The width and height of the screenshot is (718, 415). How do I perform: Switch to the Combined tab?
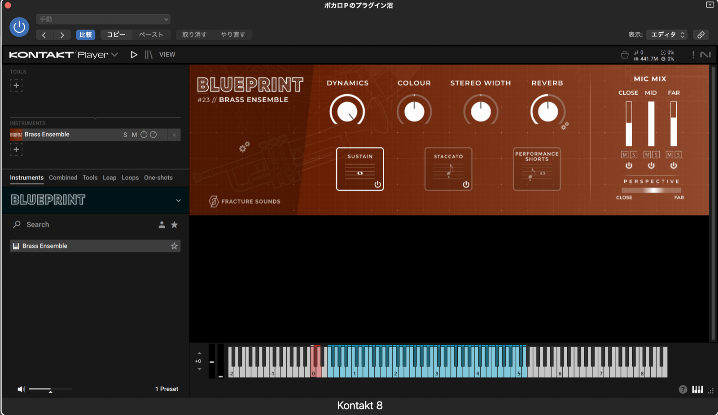(63, 178)
